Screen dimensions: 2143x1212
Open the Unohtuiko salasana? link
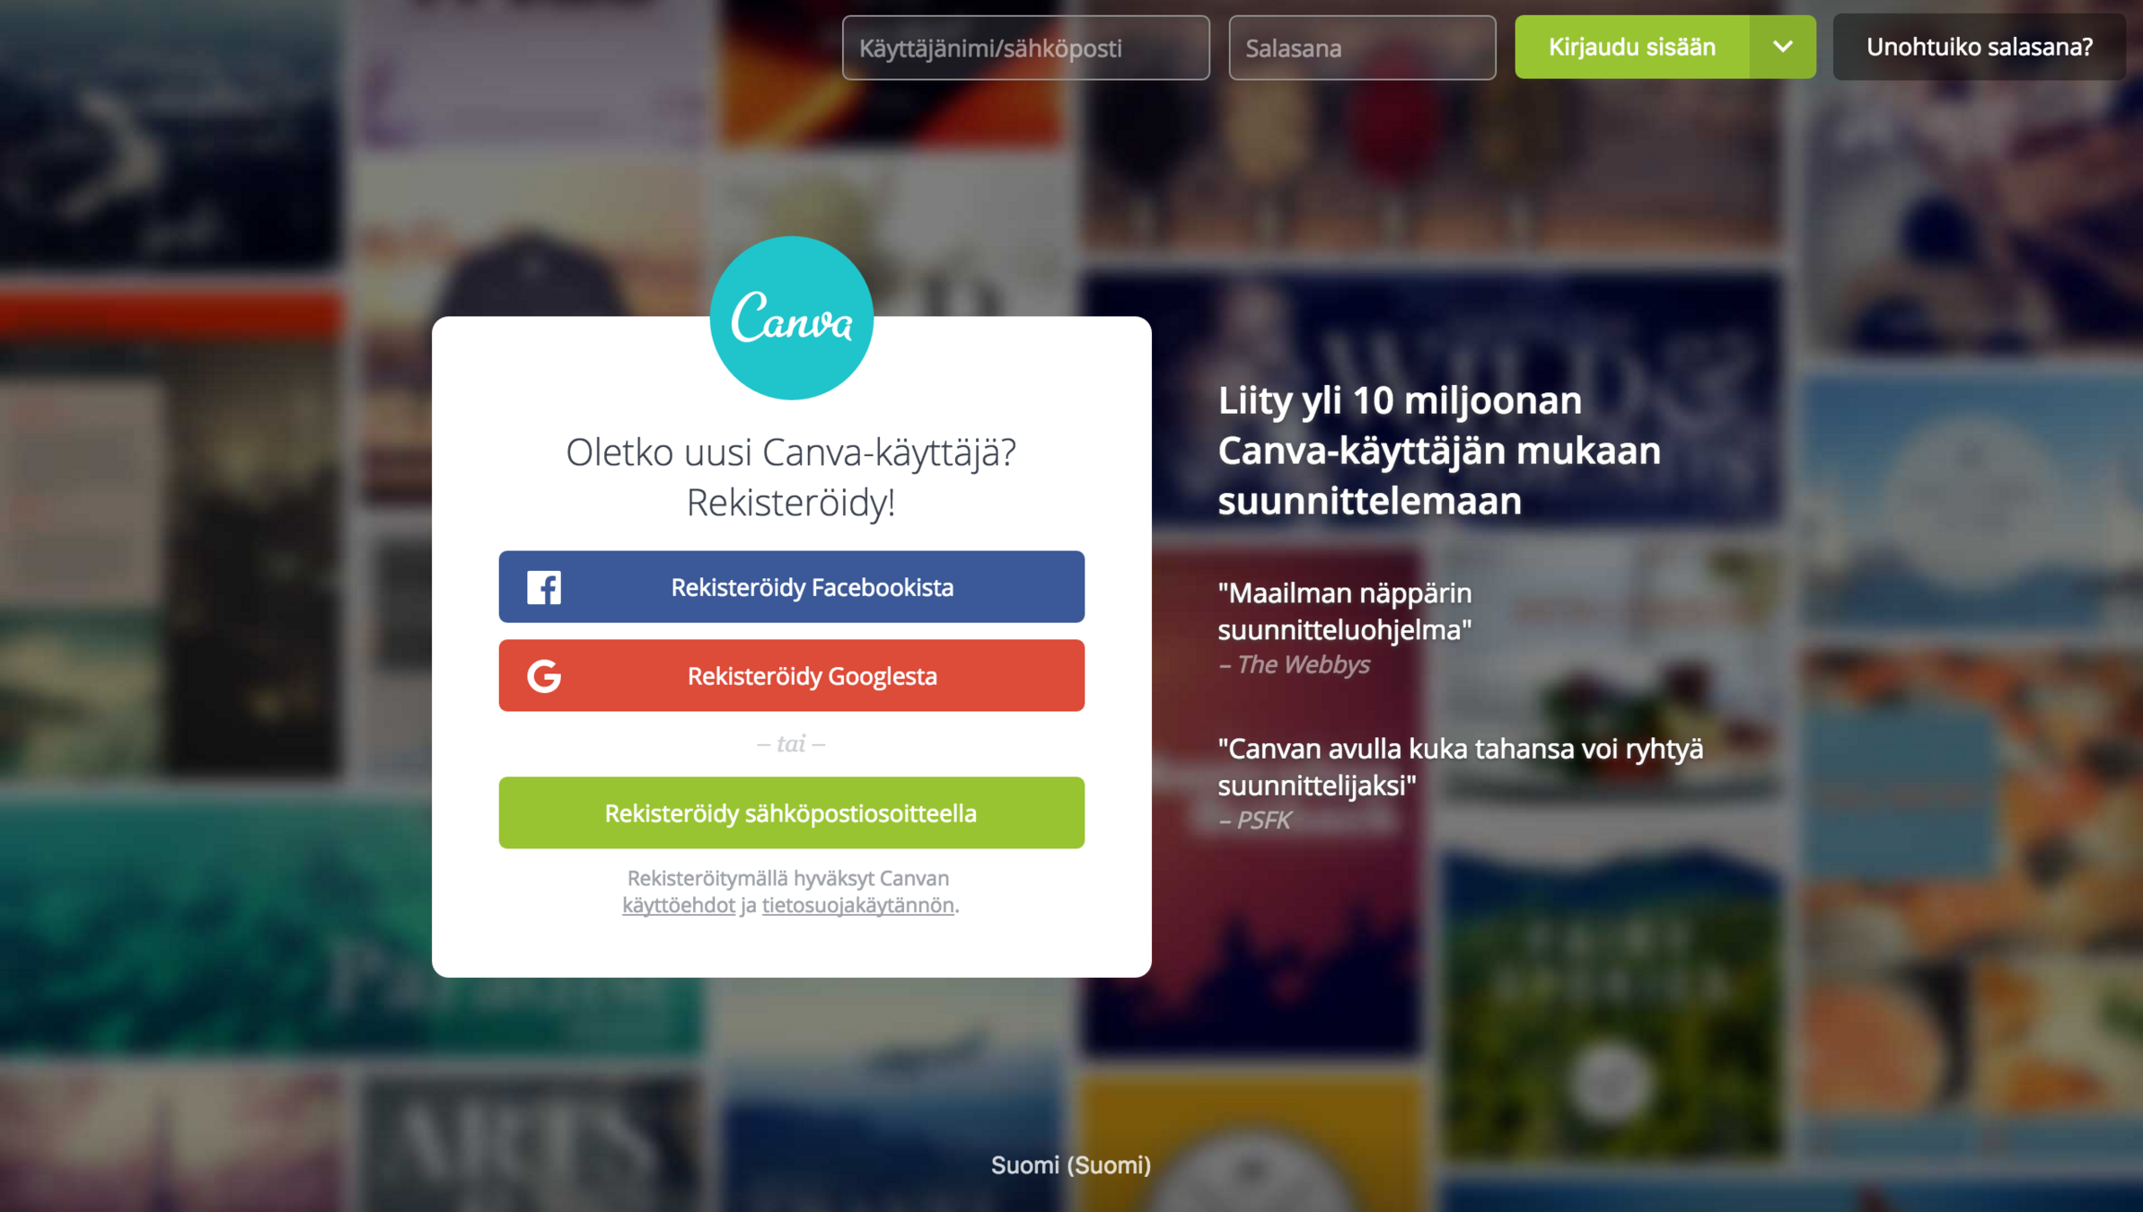tap(1979, 47)
